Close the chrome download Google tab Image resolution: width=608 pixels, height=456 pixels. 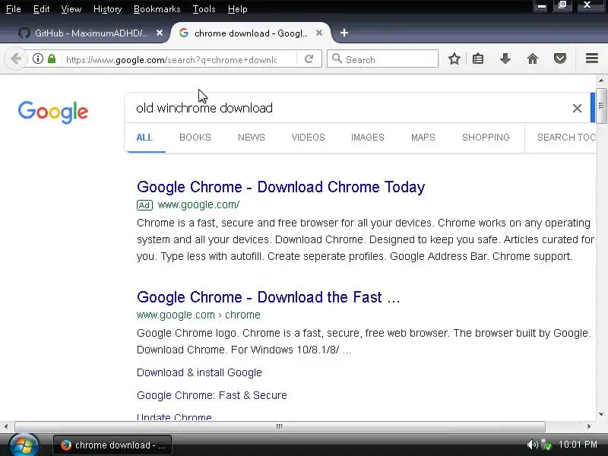(x=318, y=33)
